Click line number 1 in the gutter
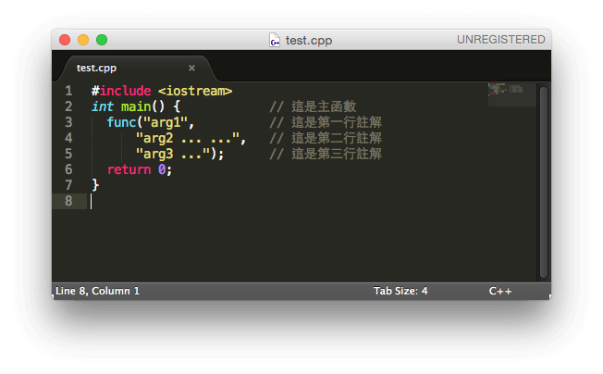 [68, 91]
